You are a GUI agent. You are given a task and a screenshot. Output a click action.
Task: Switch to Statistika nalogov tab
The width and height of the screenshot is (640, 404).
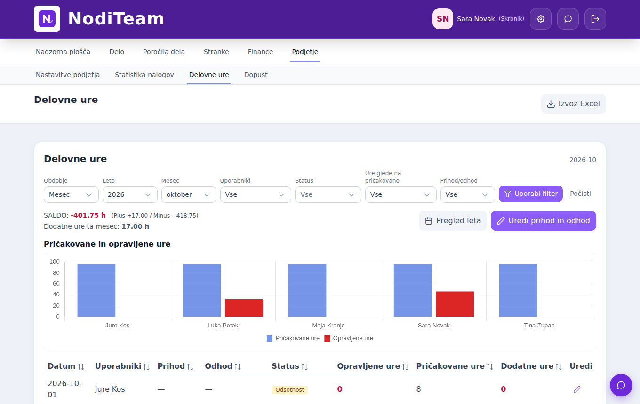pyautogui.click(x=144, y=75)
